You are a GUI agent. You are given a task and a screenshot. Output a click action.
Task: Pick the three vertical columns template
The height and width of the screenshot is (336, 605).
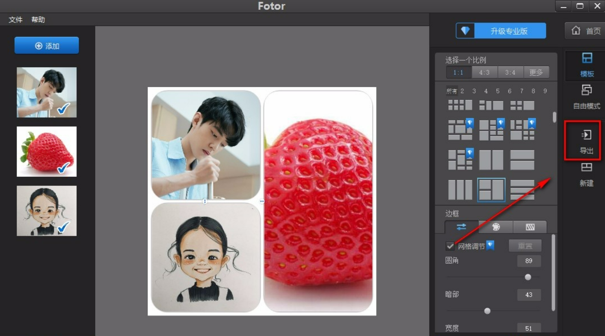pyautogui.click(x=460, y=190)
